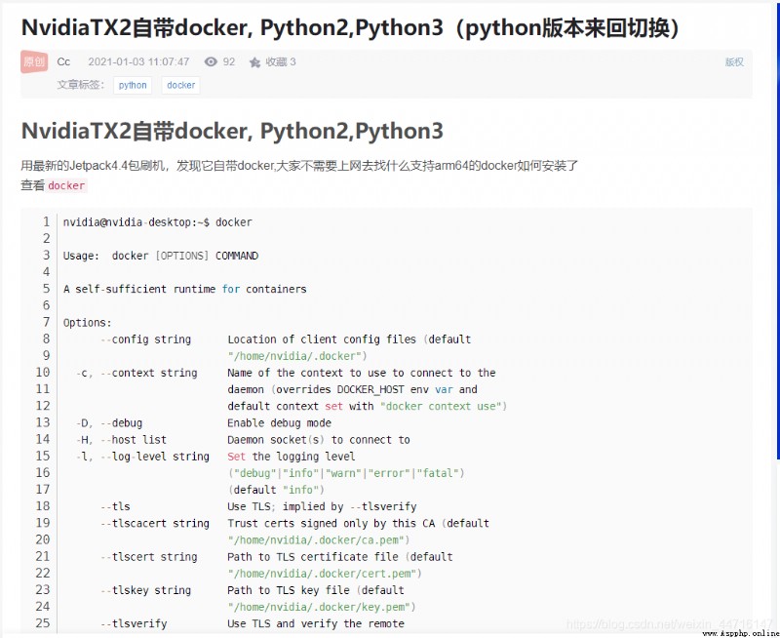Click code line nvidia@nvidia-desktop:~$ docker
780x638 pixels.
coord(158,222)
